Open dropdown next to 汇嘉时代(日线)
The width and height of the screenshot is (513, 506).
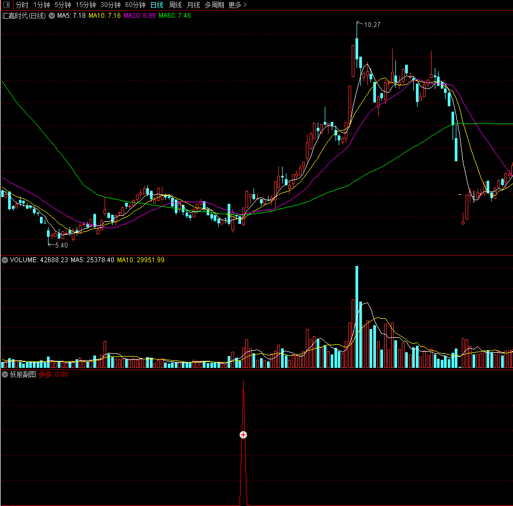[x=52, y=15]
